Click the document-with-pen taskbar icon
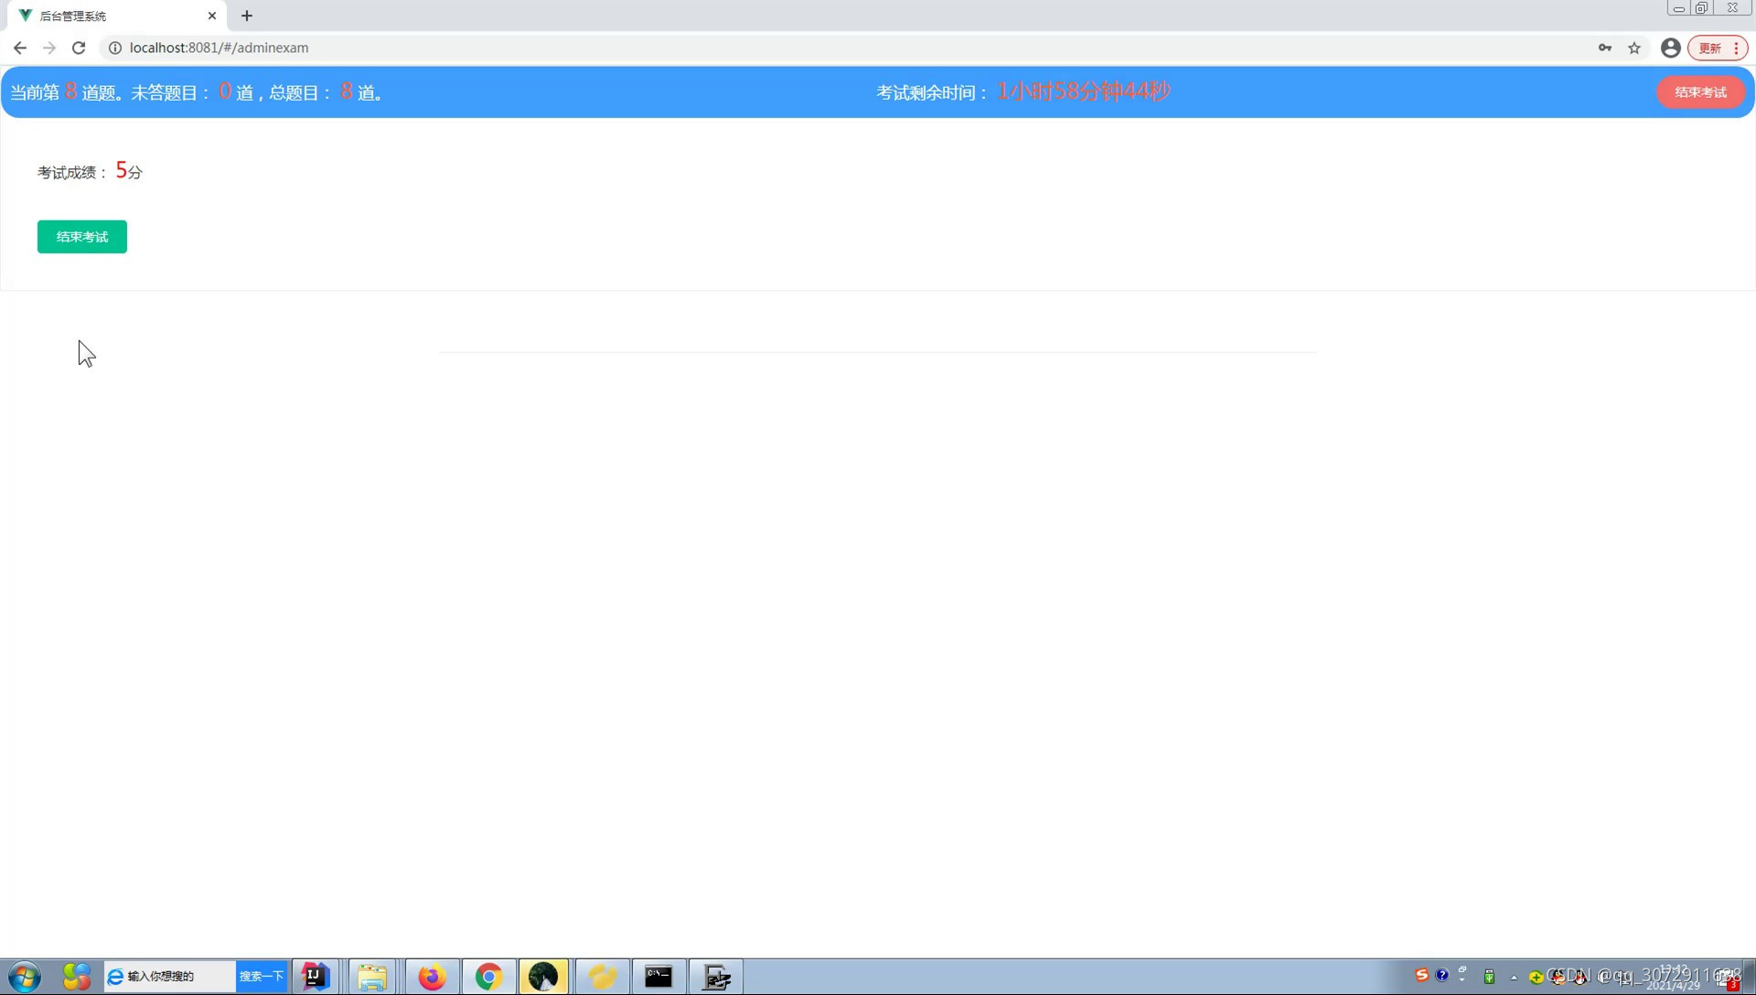The image size is (1756, 995). click(716, 977)
